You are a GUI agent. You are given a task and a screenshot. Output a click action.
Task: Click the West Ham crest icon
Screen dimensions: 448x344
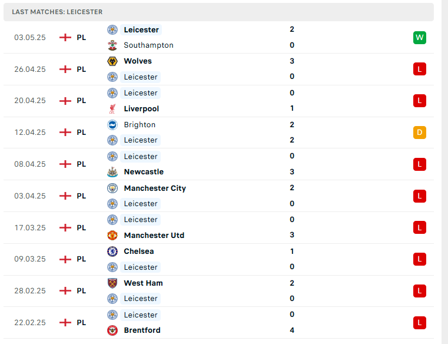[112, 283]
